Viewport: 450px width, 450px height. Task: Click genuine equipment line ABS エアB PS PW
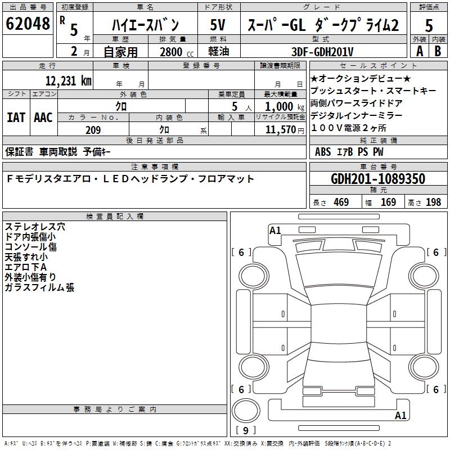[349, 152]
